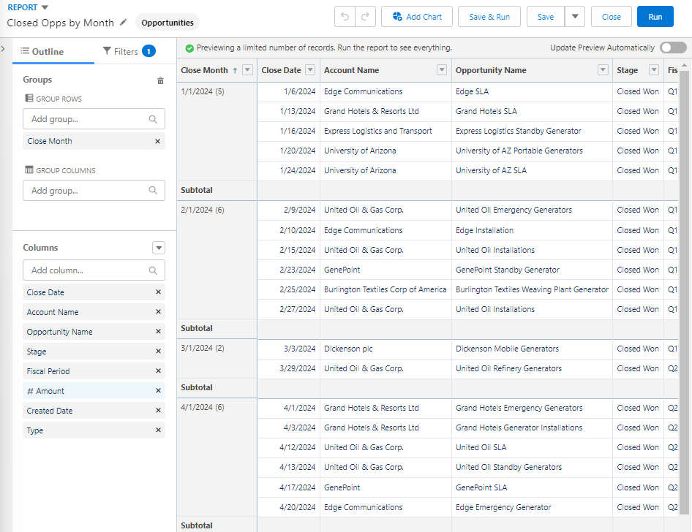This screenshot has width=692, height=532.
Task: Click the GenePoint Standby Generator cell
Action: [x=532, y=270]
